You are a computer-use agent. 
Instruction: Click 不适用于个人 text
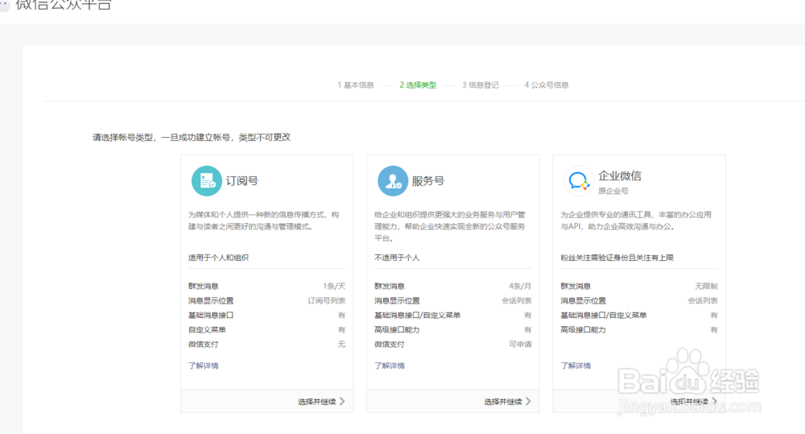tap(397, 258)
